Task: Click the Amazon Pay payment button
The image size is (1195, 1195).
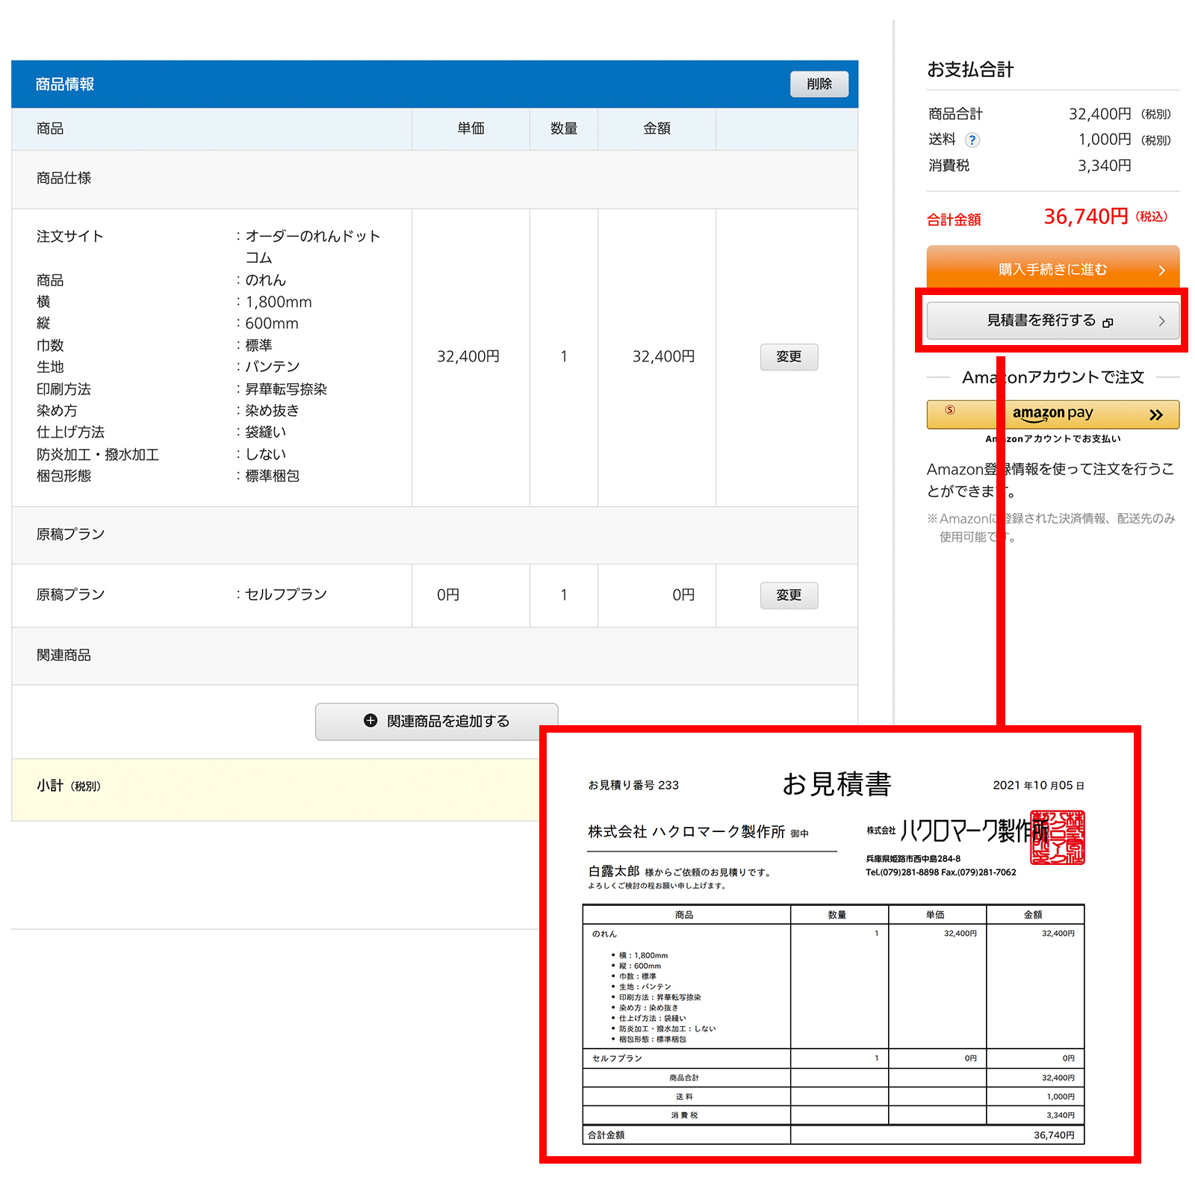Action: [1052, 415]
